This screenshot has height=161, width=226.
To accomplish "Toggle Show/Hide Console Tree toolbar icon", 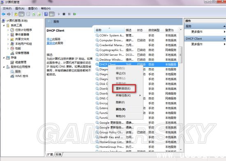I will pyautogui.click(x=21, y=14).
